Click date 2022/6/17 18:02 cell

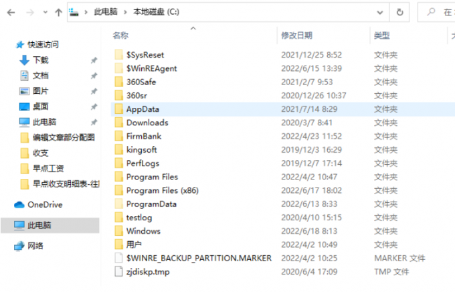click(x=311, y=190)
